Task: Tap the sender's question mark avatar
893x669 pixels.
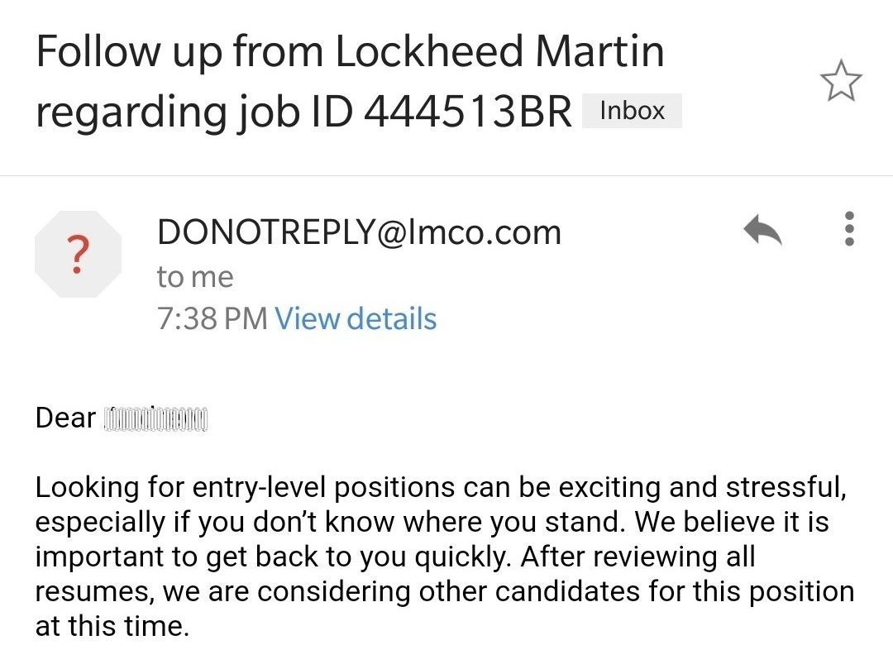Action: coord(78,254)
